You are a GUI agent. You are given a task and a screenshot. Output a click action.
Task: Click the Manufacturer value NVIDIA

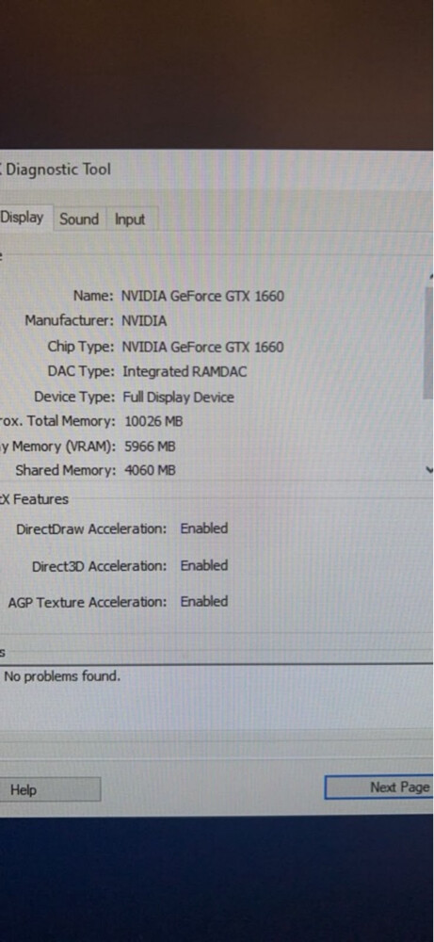pos(144,321)
